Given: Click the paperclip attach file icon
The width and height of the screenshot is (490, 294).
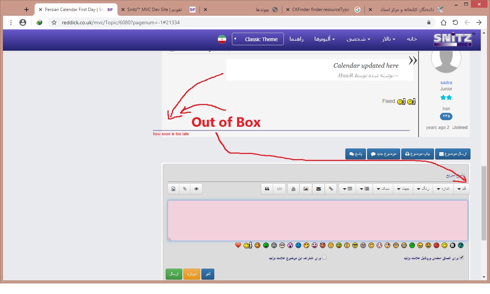Looking at the screenshot, I should [185, 189].
